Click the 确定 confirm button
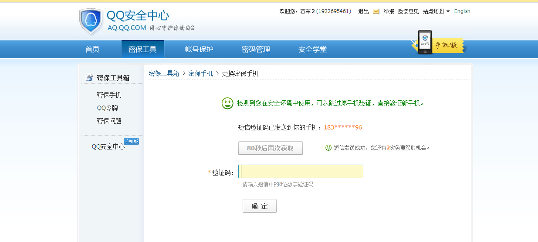538x242 pixels. (260, 206)
